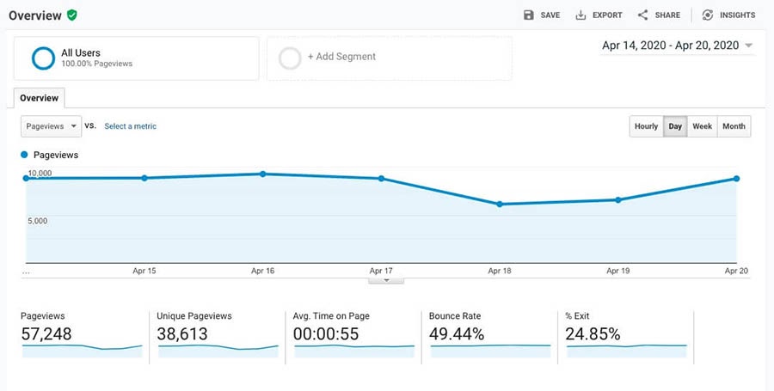The height and width of the screenshot is (391, 774).
Task: Click the Export download icon
Action: click(580, 15)
